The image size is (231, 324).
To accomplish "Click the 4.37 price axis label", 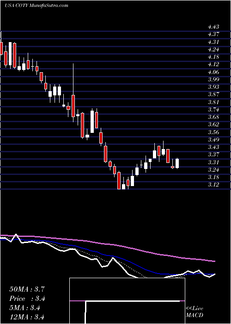I will tap(213, 34).
